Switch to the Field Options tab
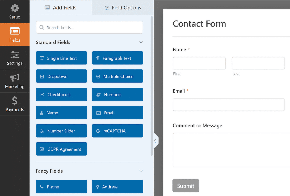 (x=123, y=8)
